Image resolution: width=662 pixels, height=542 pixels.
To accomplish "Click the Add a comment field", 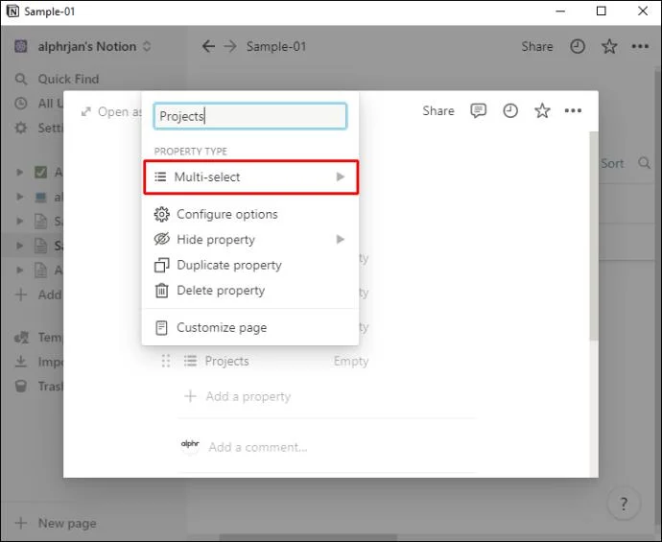I will click(257, 447).
